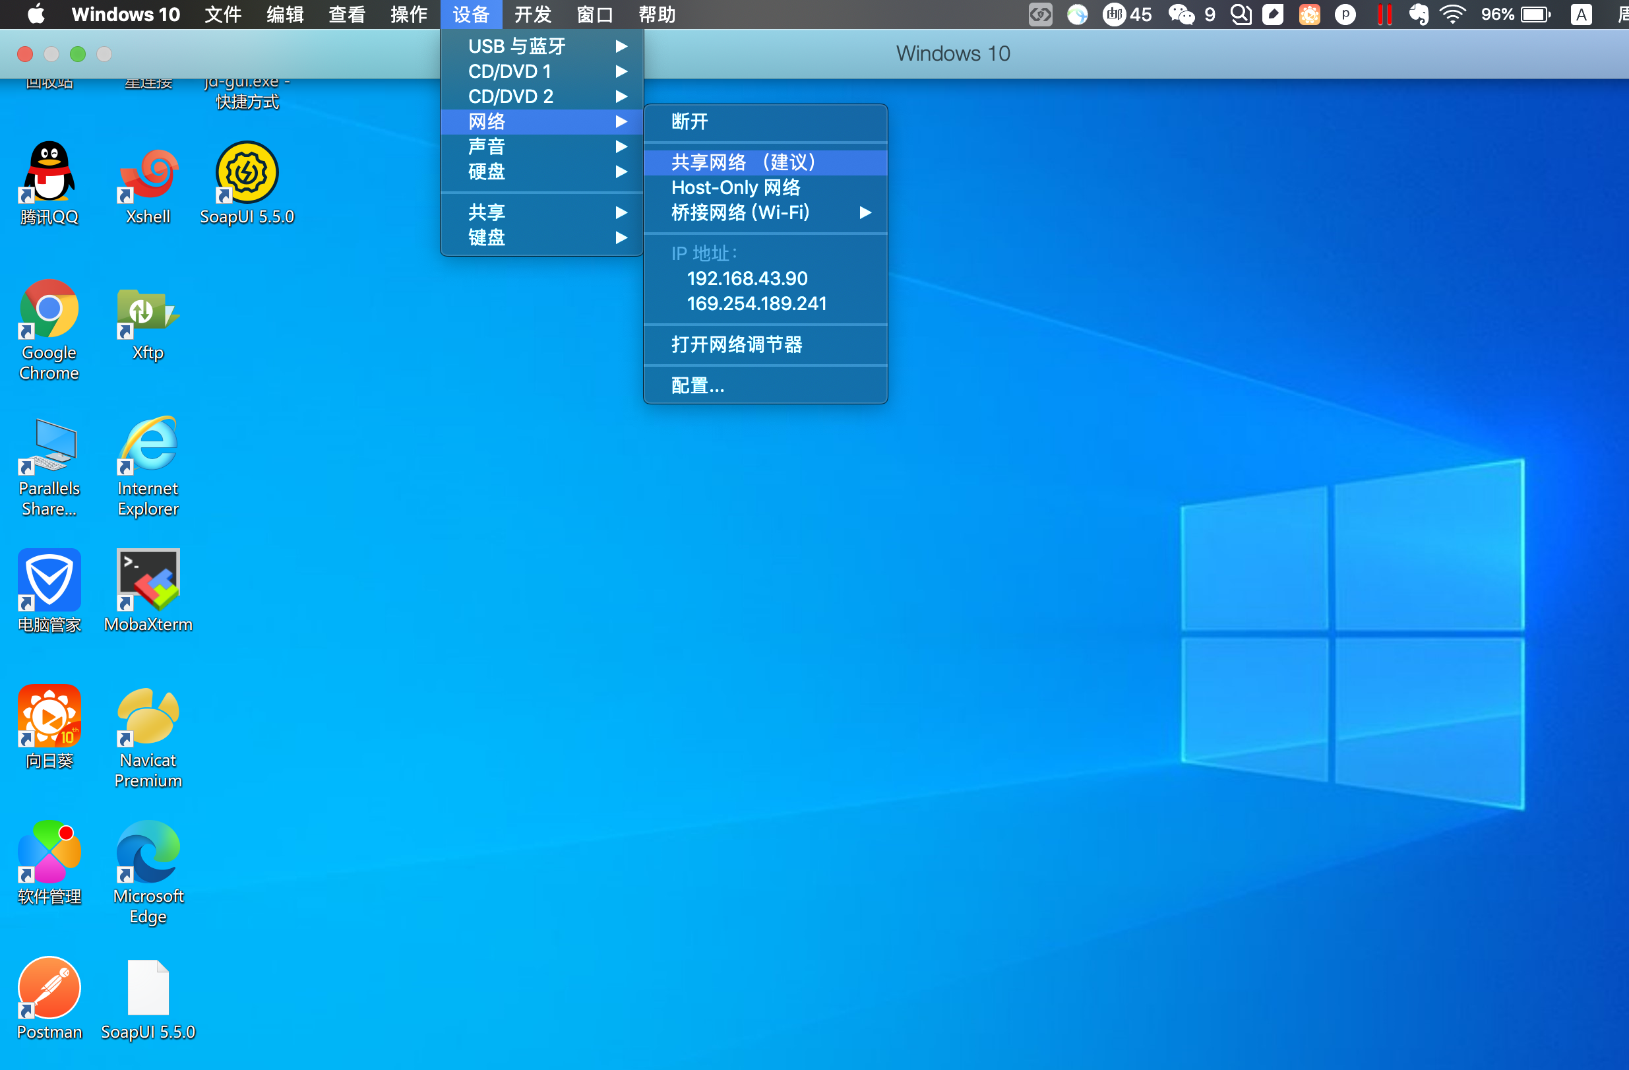Open the Parallels red bars menu bar icon
The height and width of the screenshot is (1070, 1629).
1384,15
